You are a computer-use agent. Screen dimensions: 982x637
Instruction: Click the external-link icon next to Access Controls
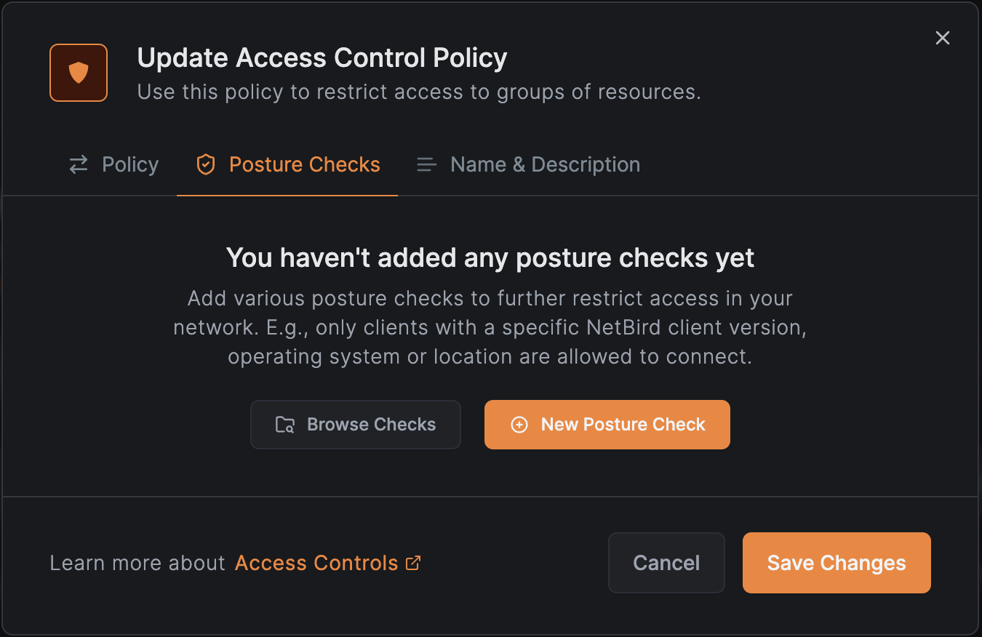click(x=414, y=562)
